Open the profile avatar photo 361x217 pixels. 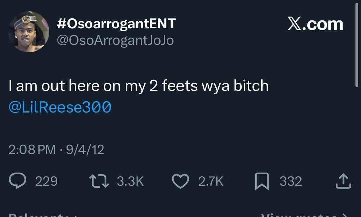click(29, 32)
